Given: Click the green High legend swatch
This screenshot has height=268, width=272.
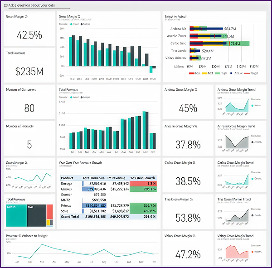Looking at the screenshot, I should (218, 73).
